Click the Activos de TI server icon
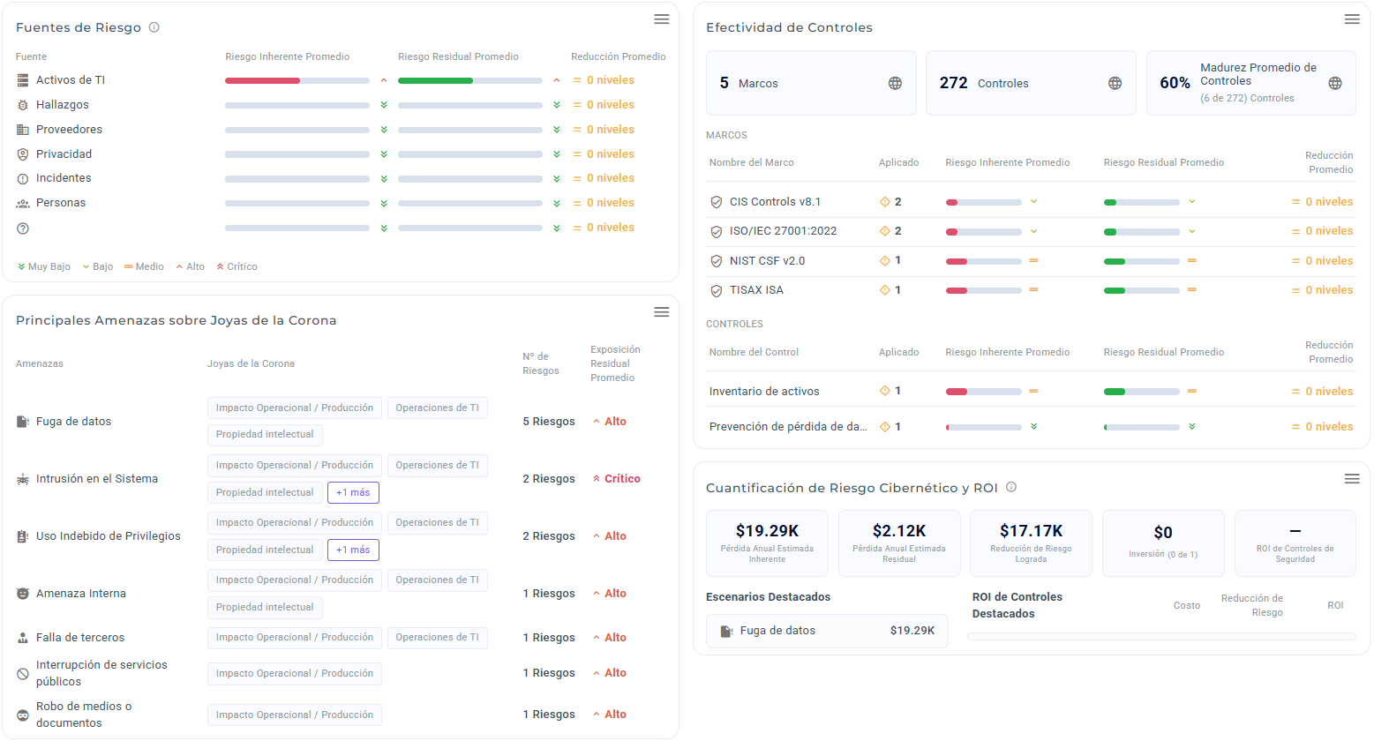1374x741 pixels. coord(23,80)
